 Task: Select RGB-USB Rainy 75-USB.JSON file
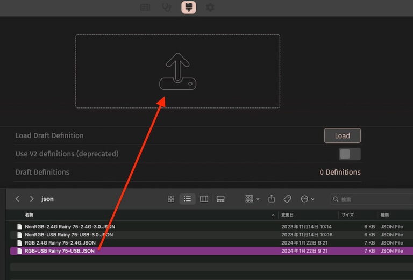click(59, 251)
